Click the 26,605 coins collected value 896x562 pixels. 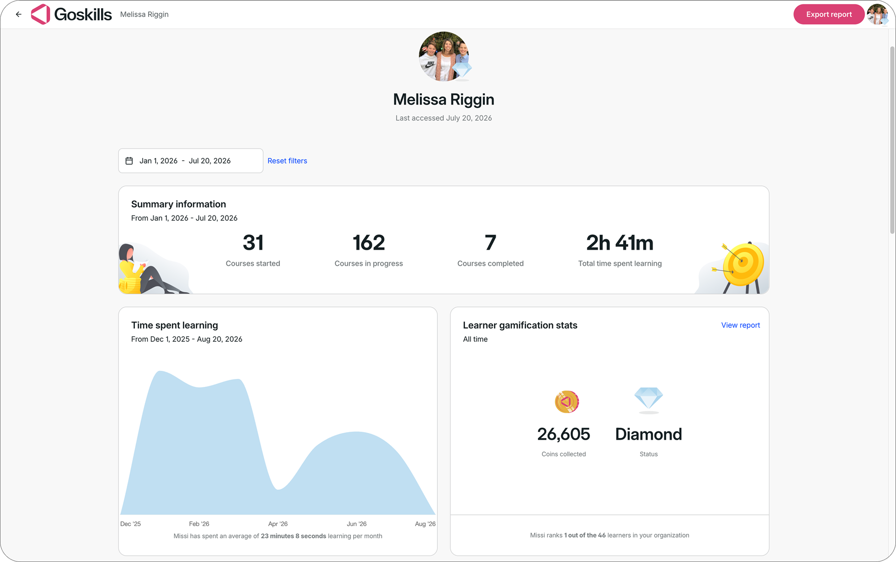tap(564, 434)
